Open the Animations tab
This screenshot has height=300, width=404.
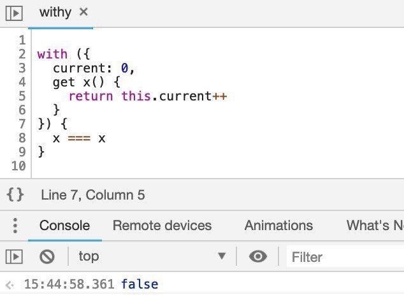click(278, 225)
